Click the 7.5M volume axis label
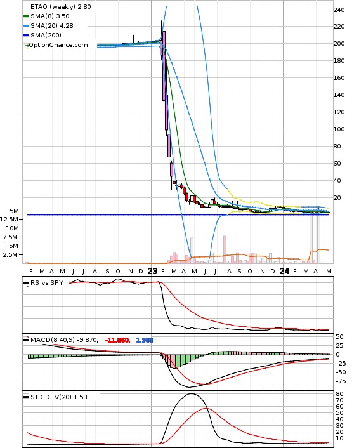The width and height of the screenshot is (359, 448). (x=10, y=237)
